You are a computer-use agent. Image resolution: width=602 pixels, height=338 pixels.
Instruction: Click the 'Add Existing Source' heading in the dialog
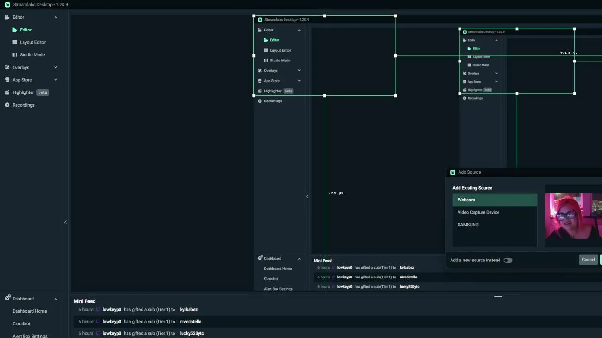(x=472, y=188)
